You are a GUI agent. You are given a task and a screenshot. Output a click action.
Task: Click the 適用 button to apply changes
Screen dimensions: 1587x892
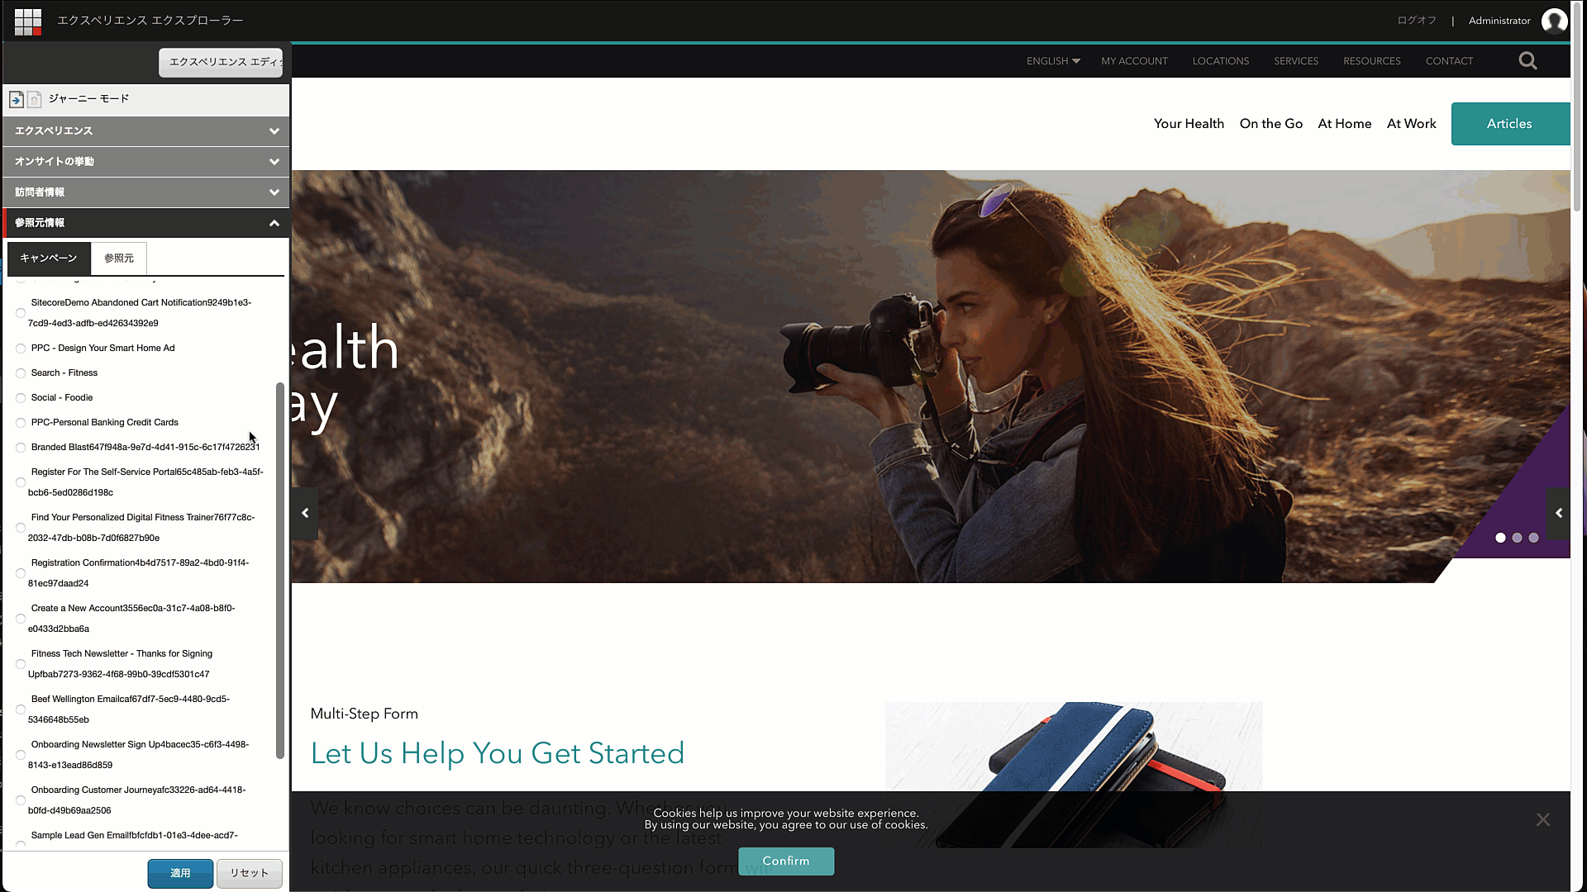(x=180, y=872)
